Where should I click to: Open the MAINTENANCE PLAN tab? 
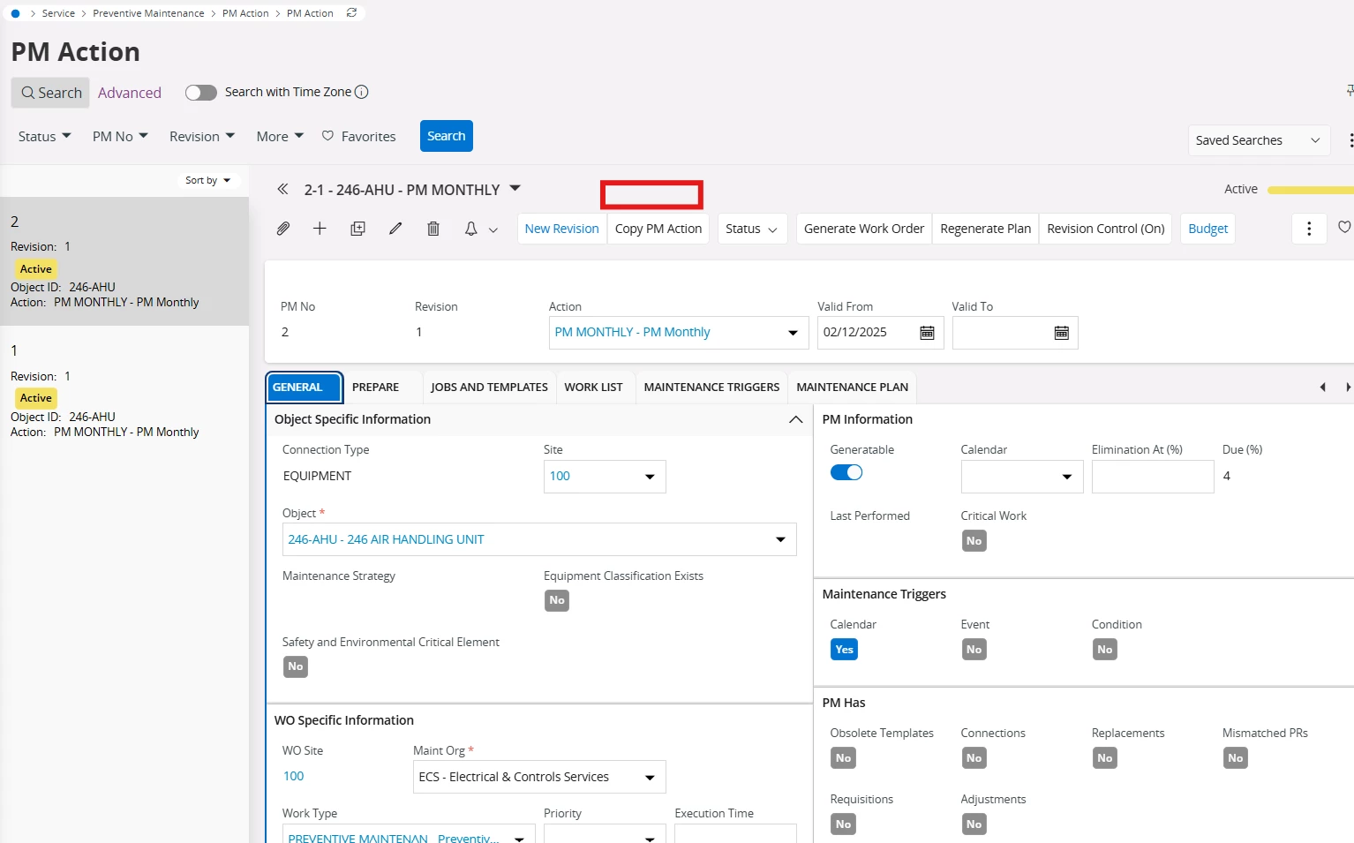point(852,387)
